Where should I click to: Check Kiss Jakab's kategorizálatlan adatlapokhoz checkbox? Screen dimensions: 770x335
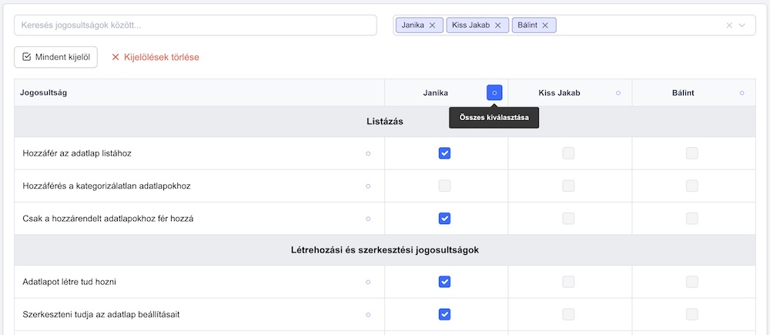(568, 186)
